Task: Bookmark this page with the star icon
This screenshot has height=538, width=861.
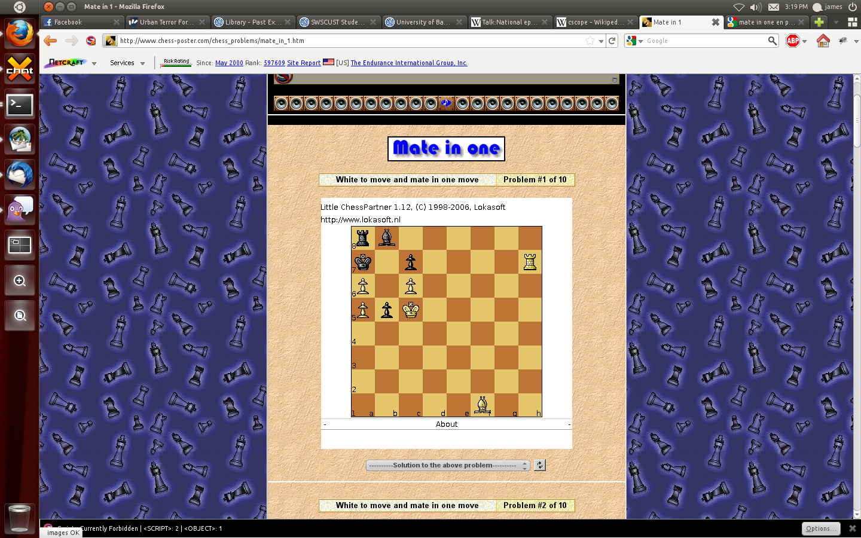Action: click(590, 41)
